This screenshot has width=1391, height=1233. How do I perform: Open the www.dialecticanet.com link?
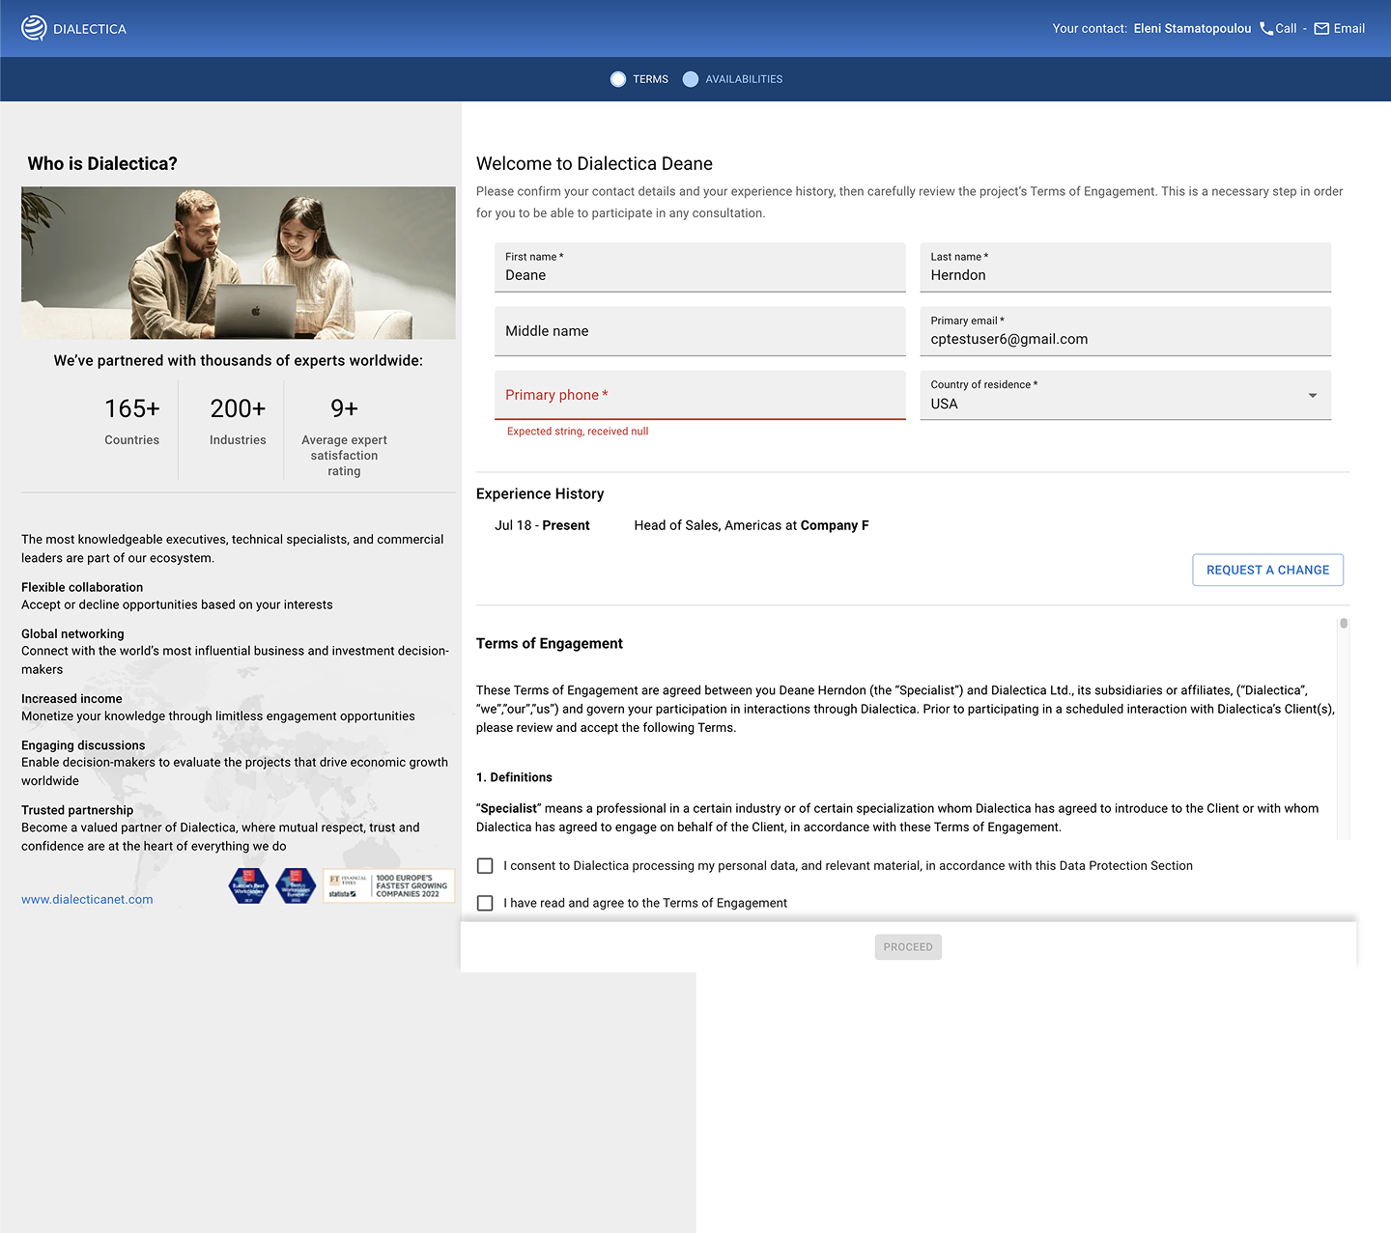coord(87,899)
